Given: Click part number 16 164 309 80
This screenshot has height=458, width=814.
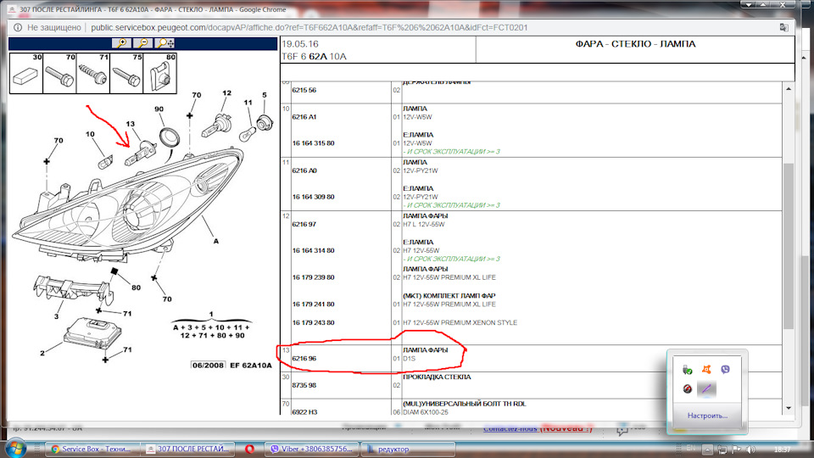Looking at the screenshot, I should [313, 197].
